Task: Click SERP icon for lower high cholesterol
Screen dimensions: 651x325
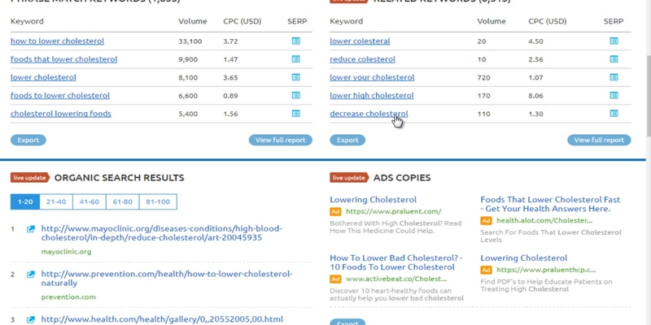Action: (x=614, y=96)
